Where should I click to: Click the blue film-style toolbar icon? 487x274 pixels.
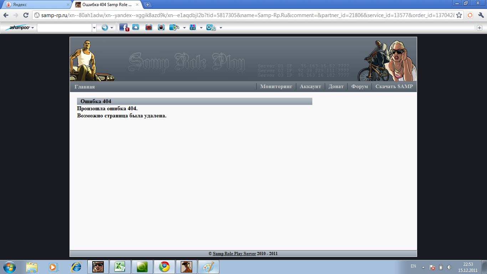[193, 27]
